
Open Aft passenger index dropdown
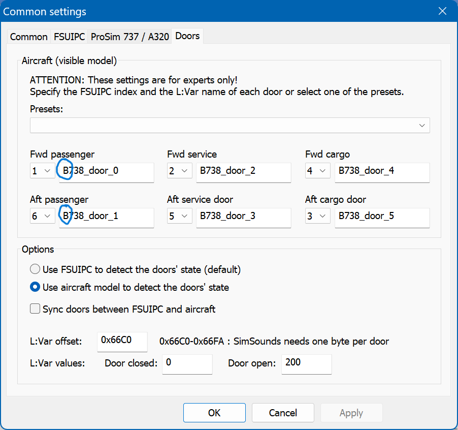click(x=42, y=216)
